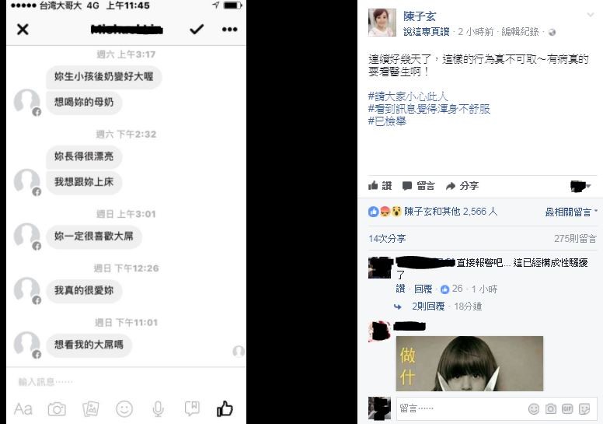Open the three-dots more options menu

coord(229,30)
